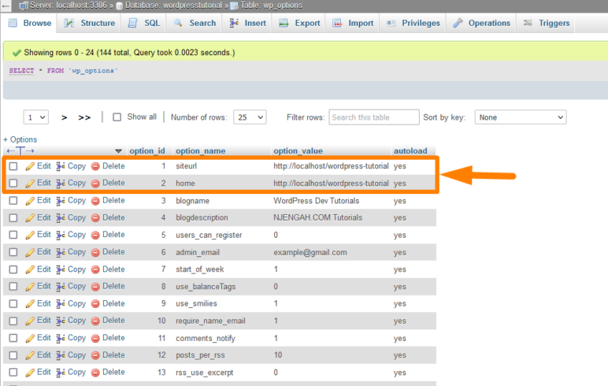Click the red Delete icon for posts_per_rss row
This screenshot has width=608, height=386.
click(95, 355)
